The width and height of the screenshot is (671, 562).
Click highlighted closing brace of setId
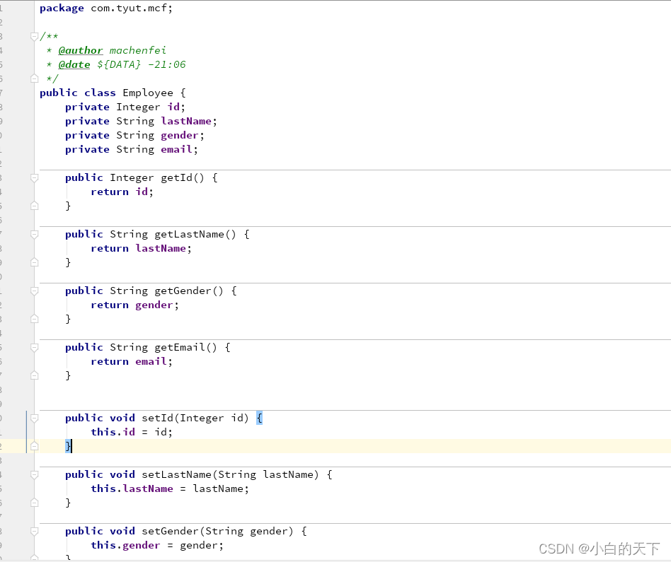68,446
